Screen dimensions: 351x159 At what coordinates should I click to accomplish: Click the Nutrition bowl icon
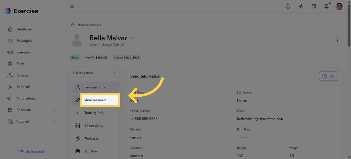tap(78, 151)
